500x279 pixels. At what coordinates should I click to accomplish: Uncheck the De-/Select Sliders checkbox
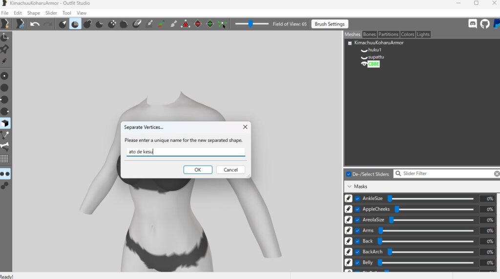(x=349, y=174)
